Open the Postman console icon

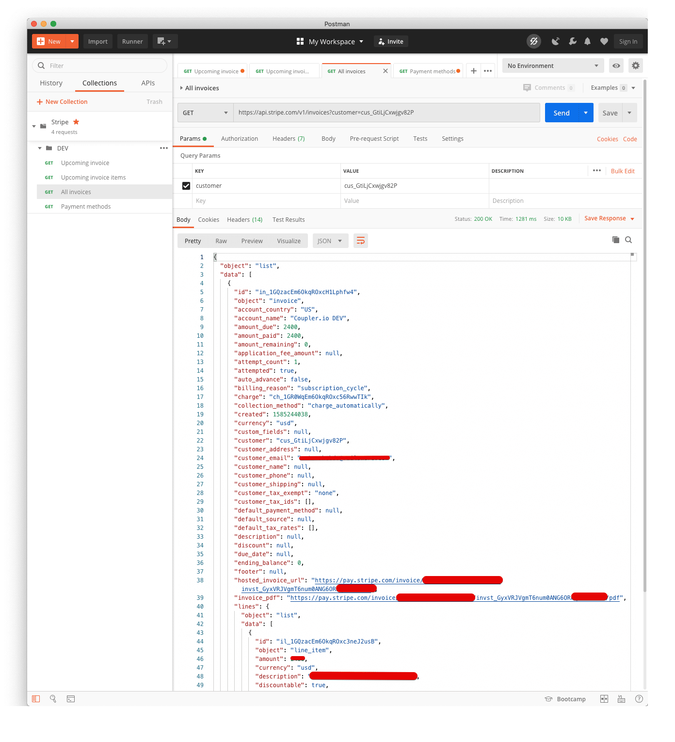[71, 699]
